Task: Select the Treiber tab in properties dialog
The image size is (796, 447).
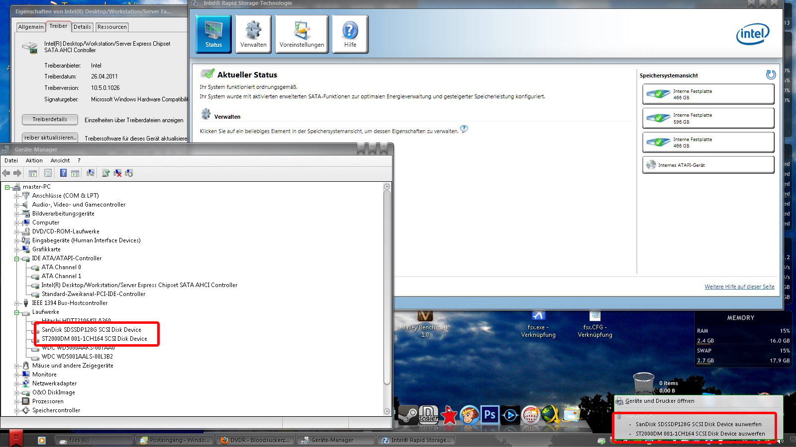Action: pos(58,26)
